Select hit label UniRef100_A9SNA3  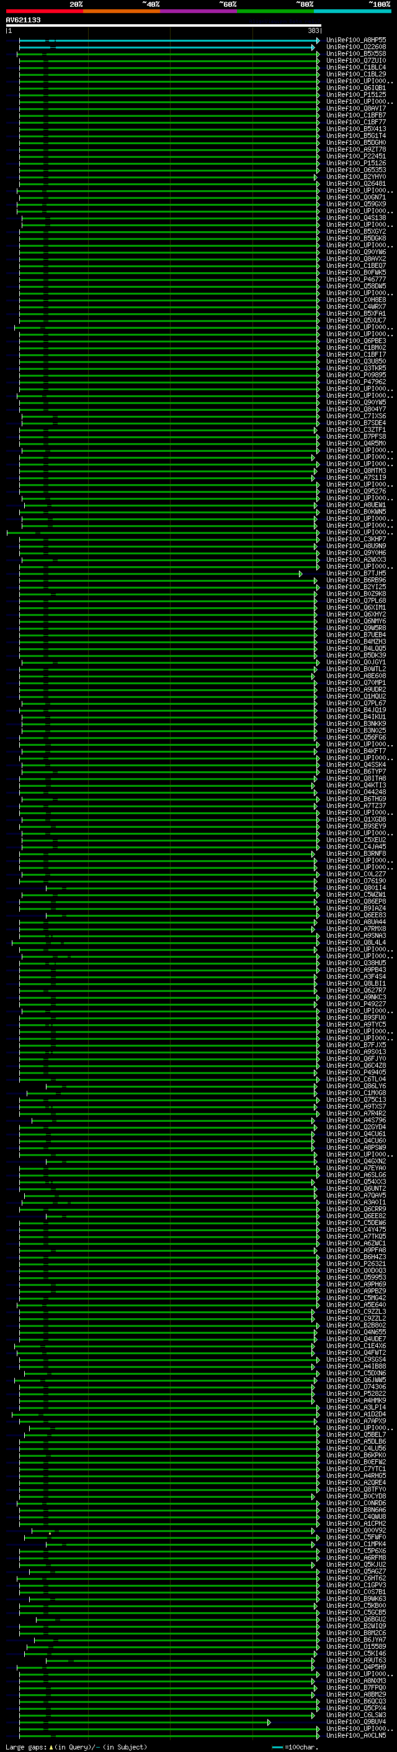coord(356,935)
